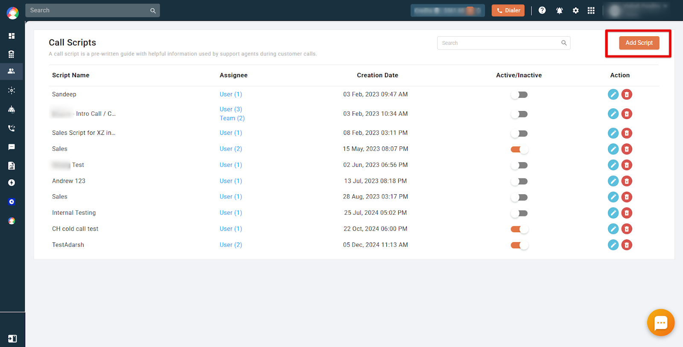This screenshot has width=683, height=347.
Task: Click the help question mark icon
Action: coord(542,10)
